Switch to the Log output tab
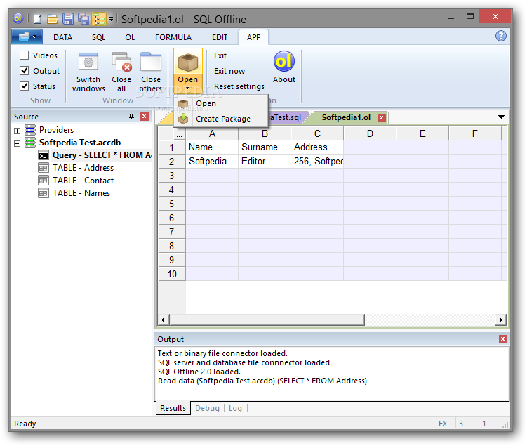This screenshot has height=446, width=527. 235,408
